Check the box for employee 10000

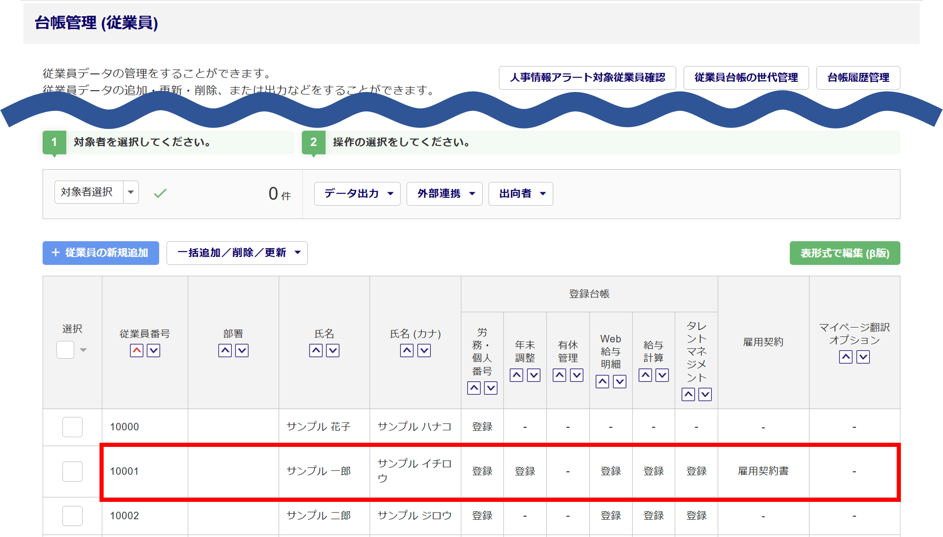[x=73, y=427]
